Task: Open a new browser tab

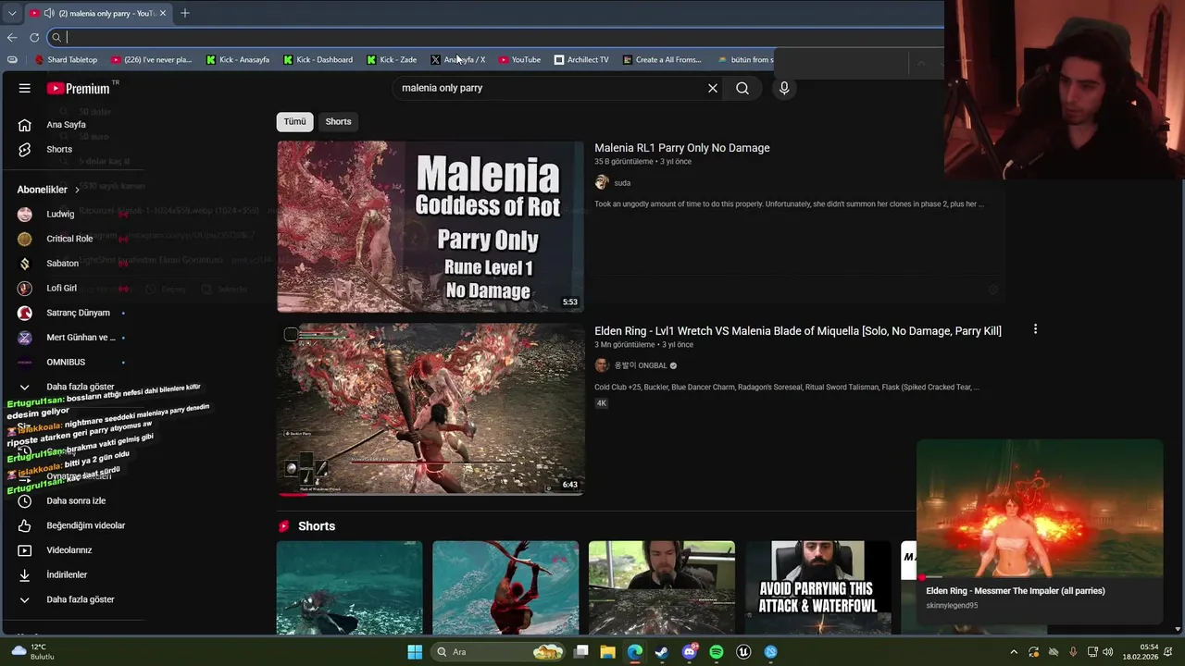Action: [x=185, y=13]
